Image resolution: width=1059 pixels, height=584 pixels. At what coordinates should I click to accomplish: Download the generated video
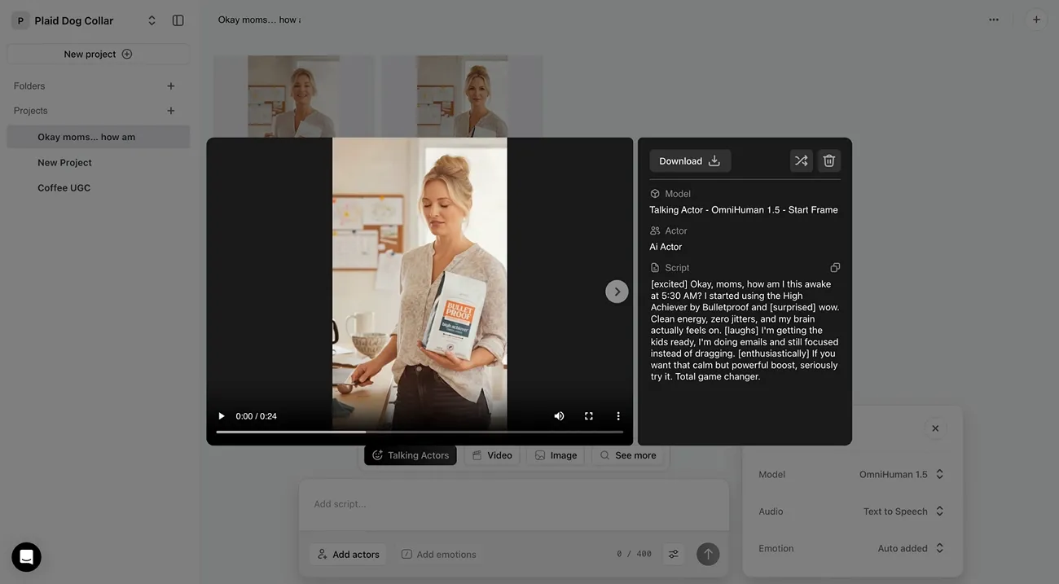pos(690,161)
